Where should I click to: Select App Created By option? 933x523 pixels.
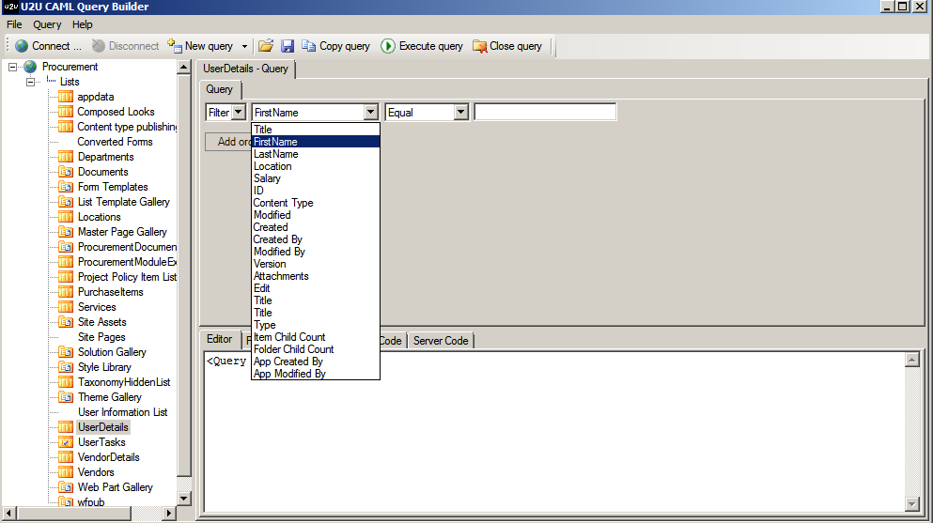[316, 361]
